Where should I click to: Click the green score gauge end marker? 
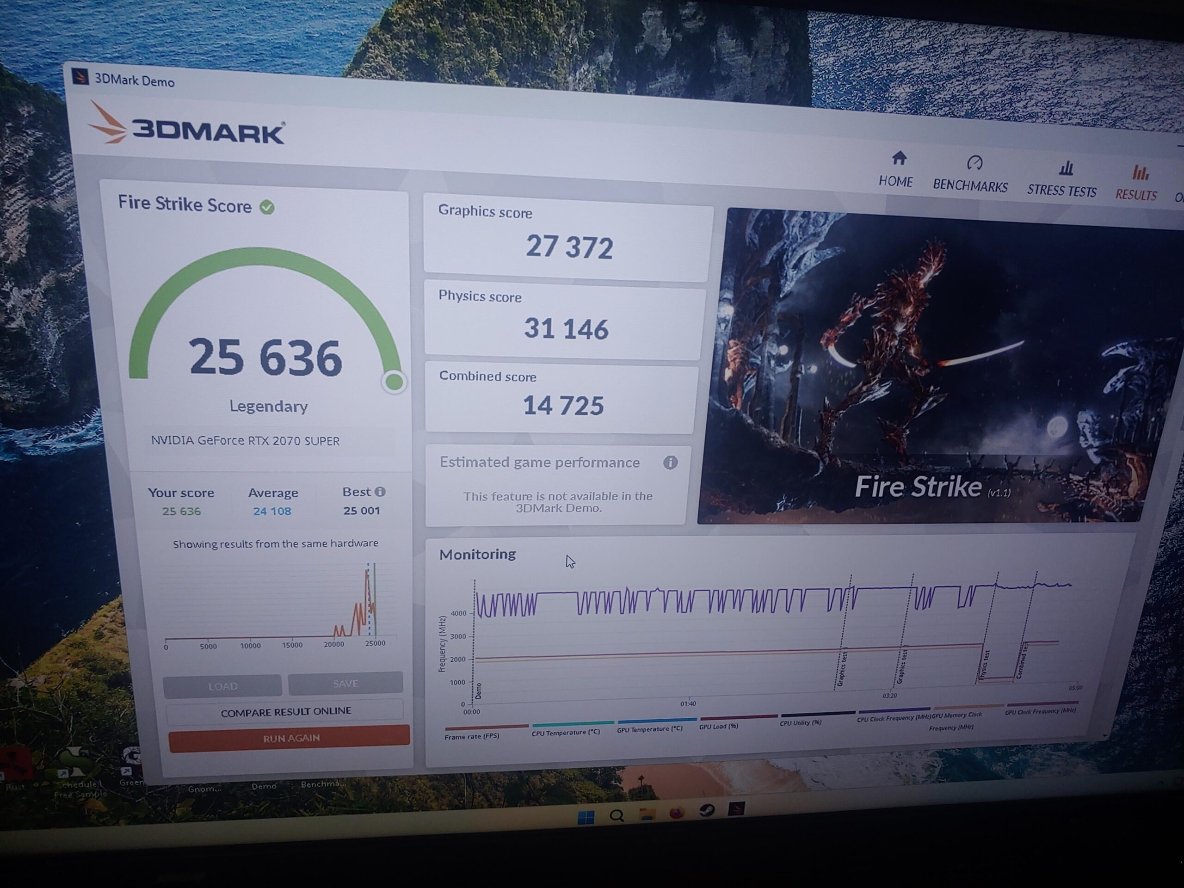[x=395, y=382]
